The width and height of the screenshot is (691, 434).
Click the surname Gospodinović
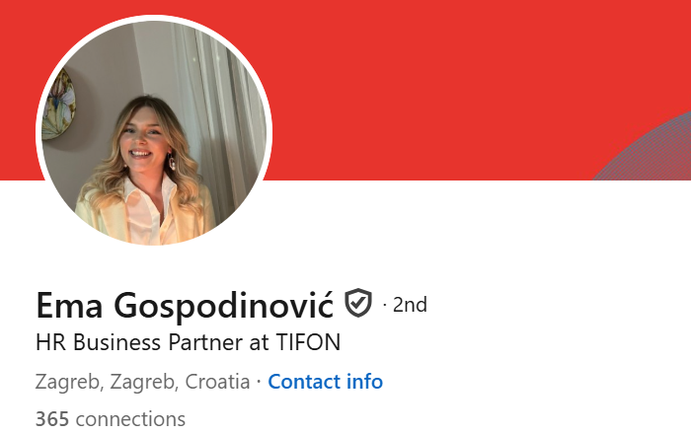click(x=223, y=305)
